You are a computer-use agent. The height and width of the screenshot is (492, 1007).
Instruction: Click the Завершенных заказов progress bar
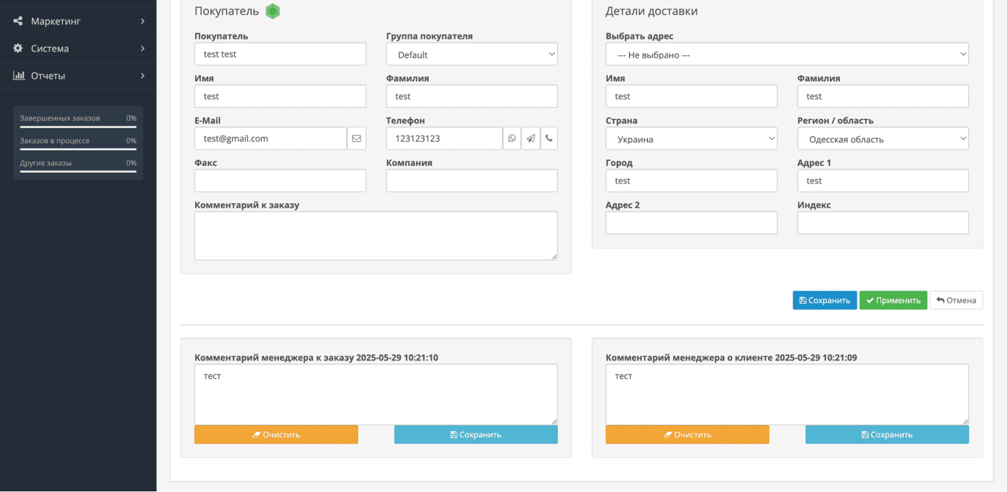(x=78, y=126)
